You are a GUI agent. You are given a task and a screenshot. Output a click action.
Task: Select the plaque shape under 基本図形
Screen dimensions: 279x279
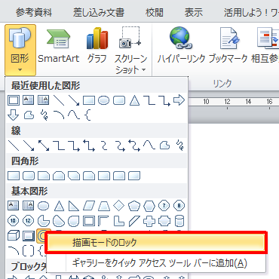click(x=164, y=221)
